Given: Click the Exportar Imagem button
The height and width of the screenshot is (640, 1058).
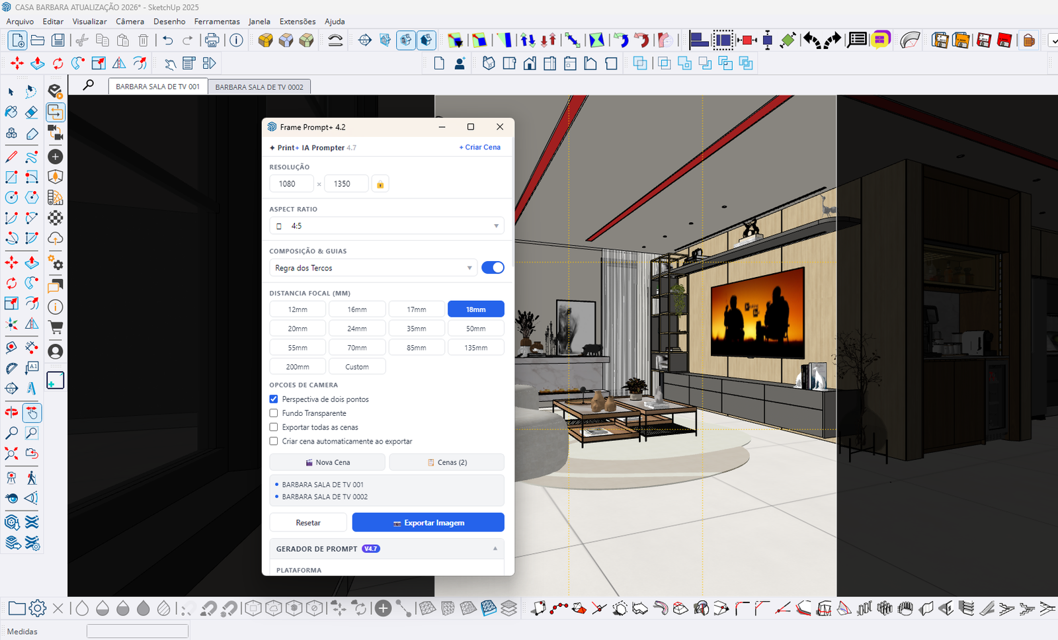Looking at the screenshot, I should point(428,522).
